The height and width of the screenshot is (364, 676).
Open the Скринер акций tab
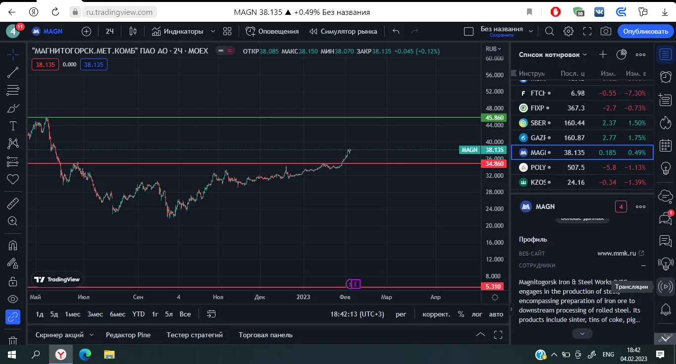click(59, 335)
